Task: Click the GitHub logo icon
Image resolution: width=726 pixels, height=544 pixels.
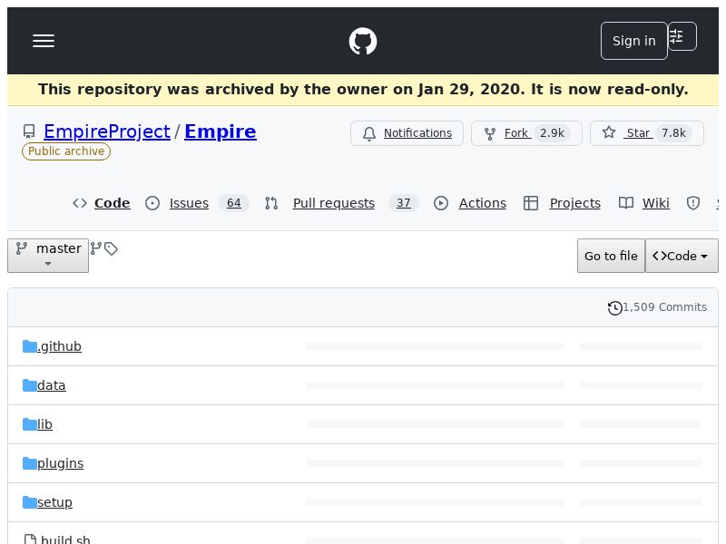Action: pyautogui.click(x=363, y=41)
